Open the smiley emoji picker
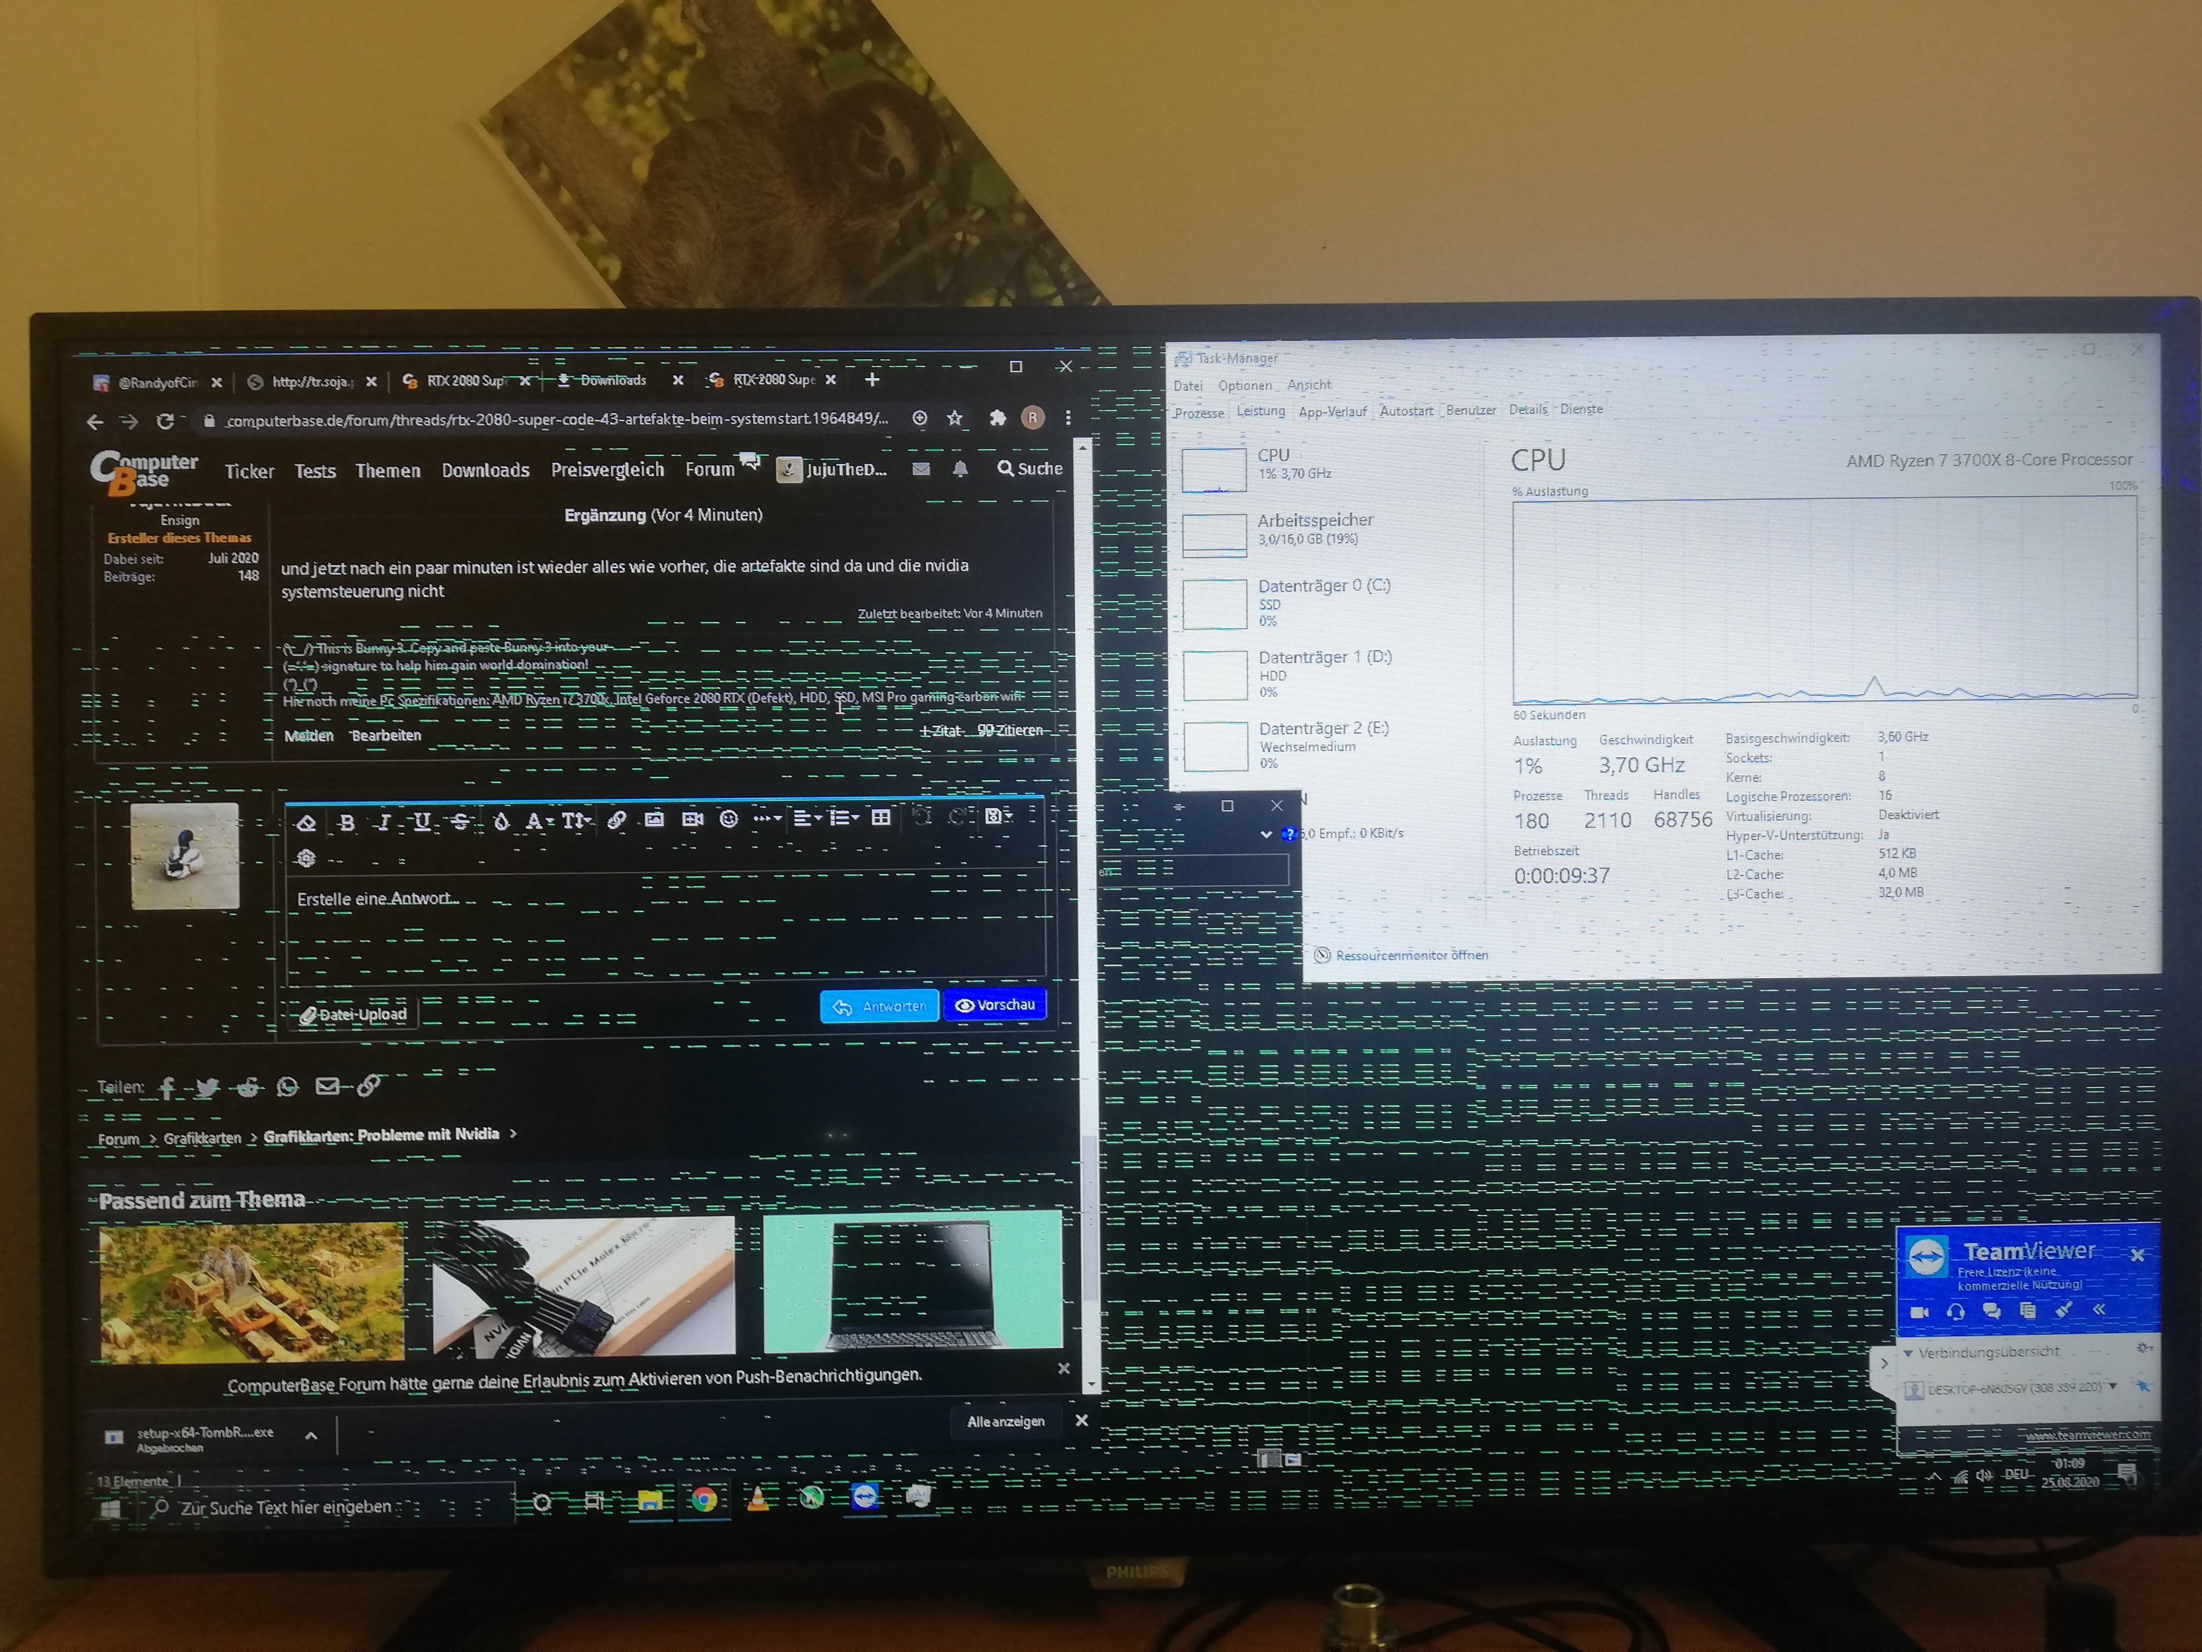The height and width of the screenshot is (1652, 2202). [x=729, y=819]
